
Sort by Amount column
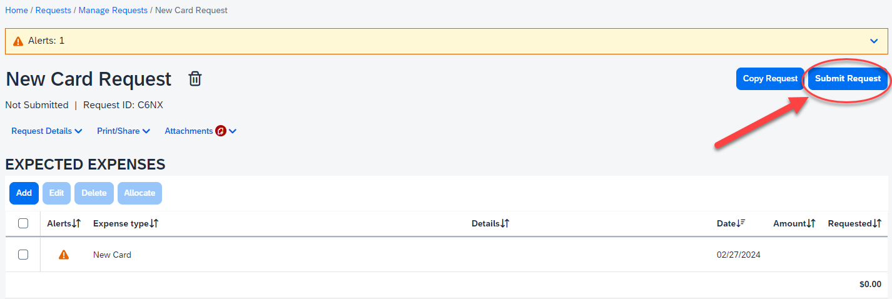click(x=811, y=223)
